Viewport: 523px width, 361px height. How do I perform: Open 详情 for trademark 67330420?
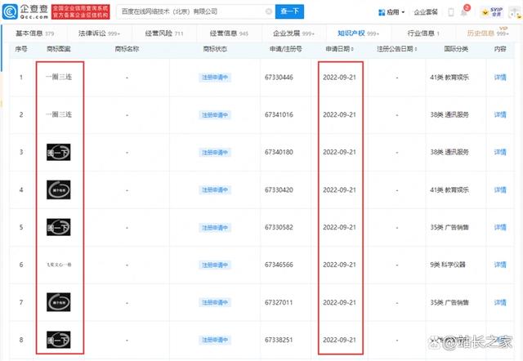pyautogui.click(x=500, y=189)
